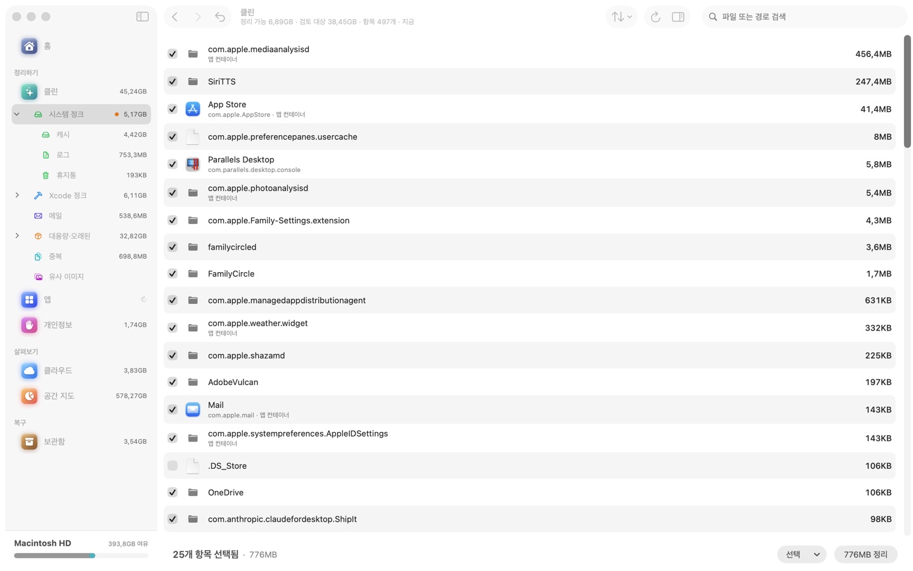Open 유사 이미지 category
This screenshot has width=913, height=571.
pos(81,277)
